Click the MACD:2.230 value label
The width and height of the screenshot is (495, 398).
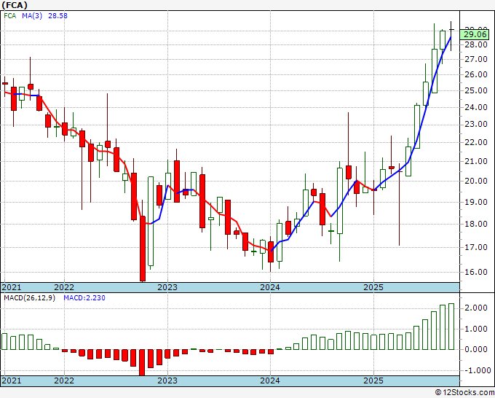point(84,298)
